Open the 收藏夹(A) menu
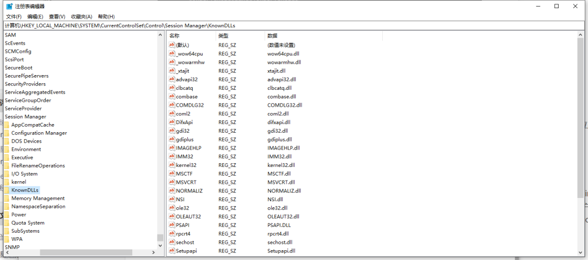The image size is (588, 260). point(82,16)
